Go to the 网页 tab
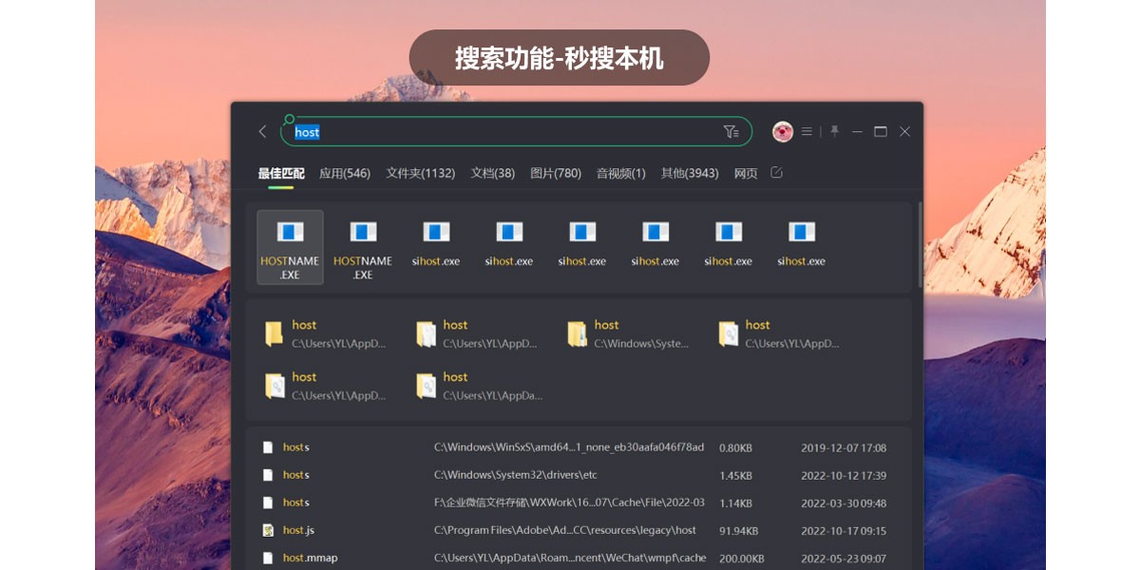 746,173
